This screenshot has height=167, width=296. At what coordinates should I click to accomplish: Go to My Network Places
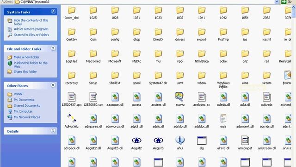click(27, 117)
